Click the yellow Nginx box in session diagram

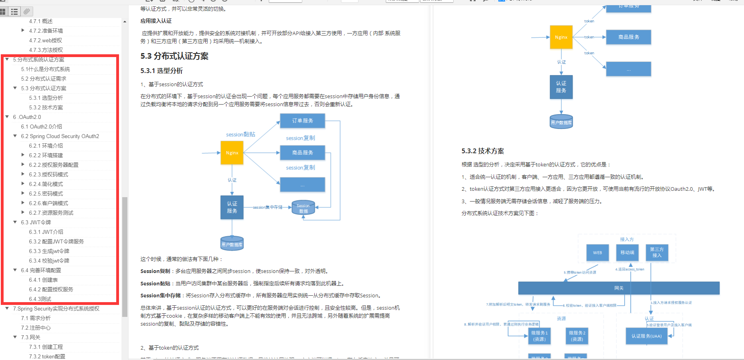coord(232,152)
